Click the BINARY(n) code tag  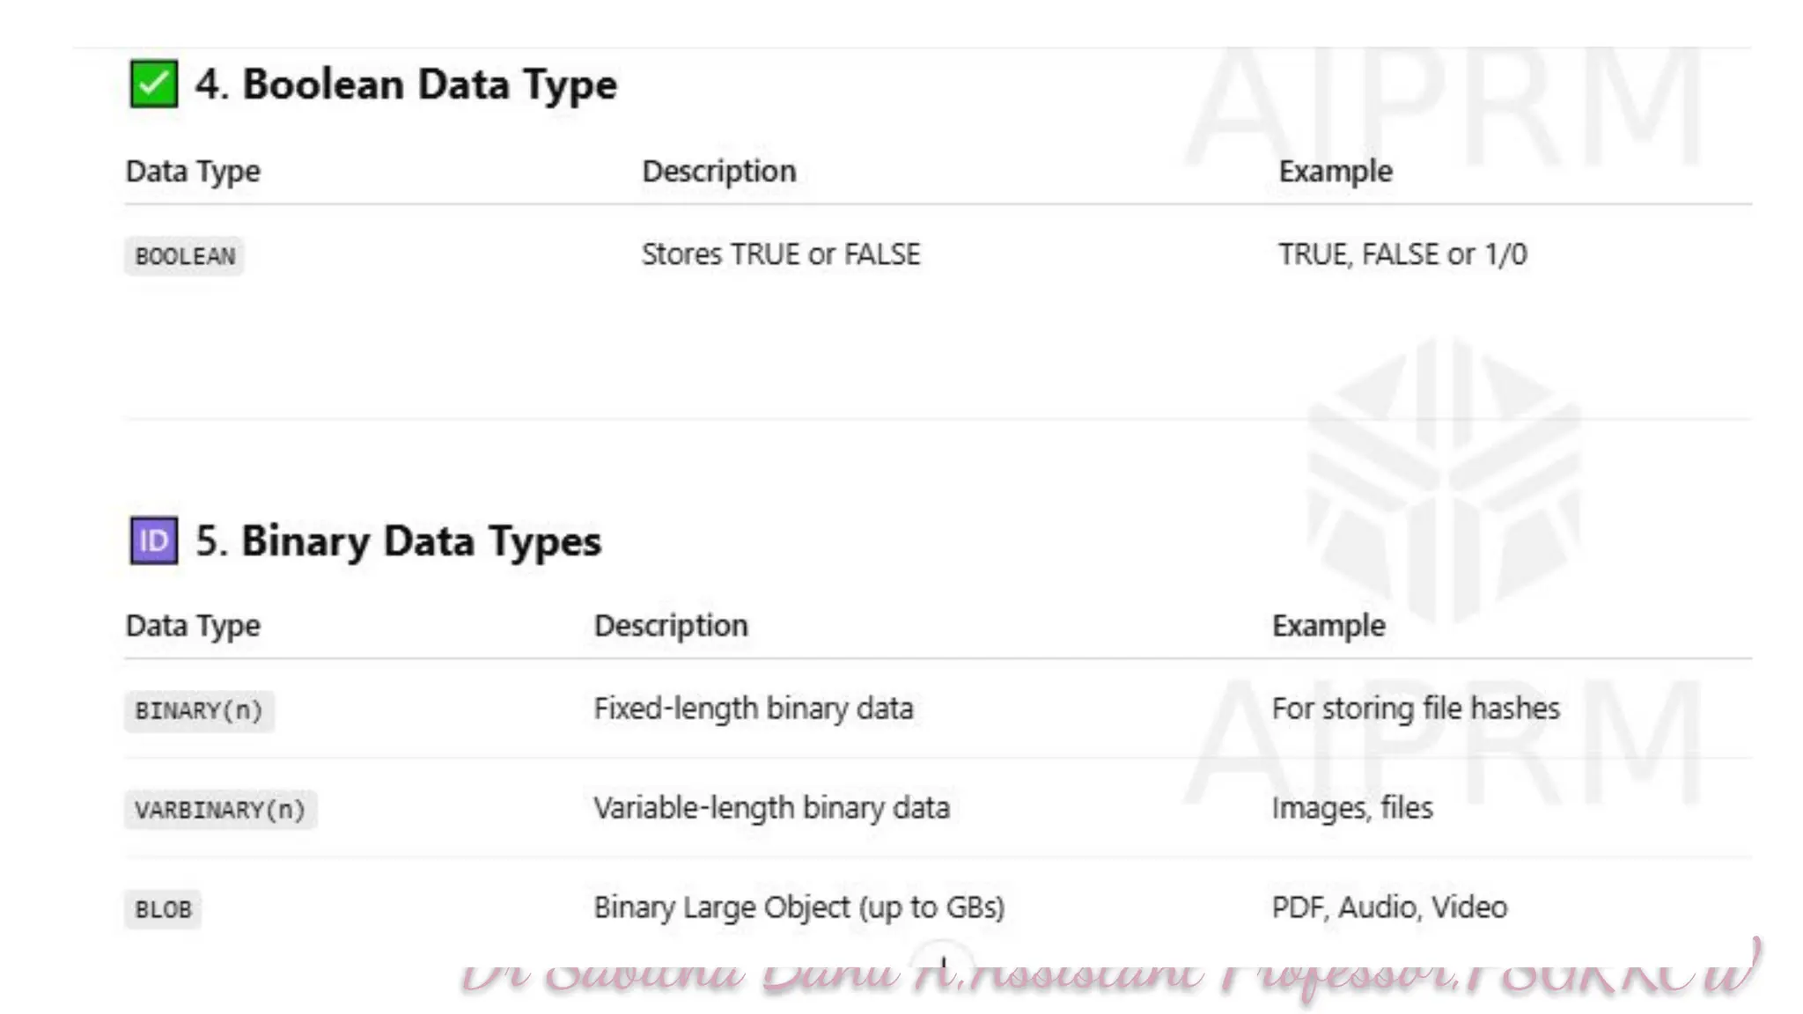tap(199, 710)
